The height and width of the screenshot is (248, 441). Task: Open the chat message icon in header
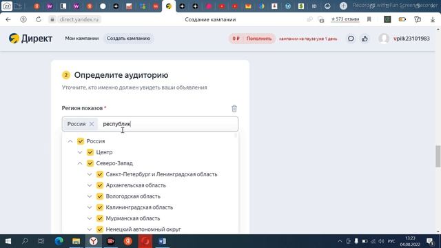pos(351,39)
